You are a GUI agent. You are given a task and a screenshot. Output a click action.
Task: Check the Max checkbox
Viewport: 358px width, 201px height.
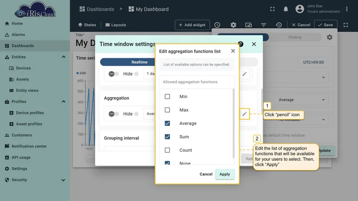point(167,110)
